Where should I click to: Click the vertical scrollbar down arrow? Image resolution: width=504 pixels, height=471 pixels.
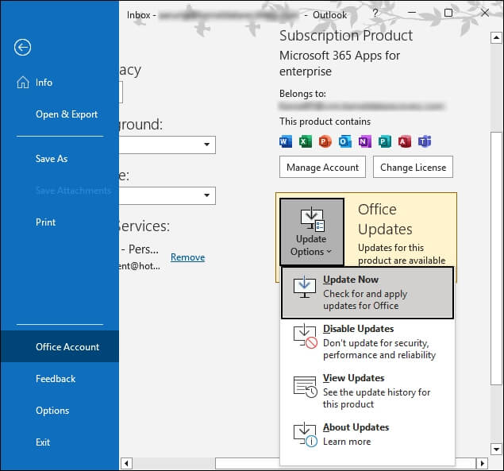point(496,449)
